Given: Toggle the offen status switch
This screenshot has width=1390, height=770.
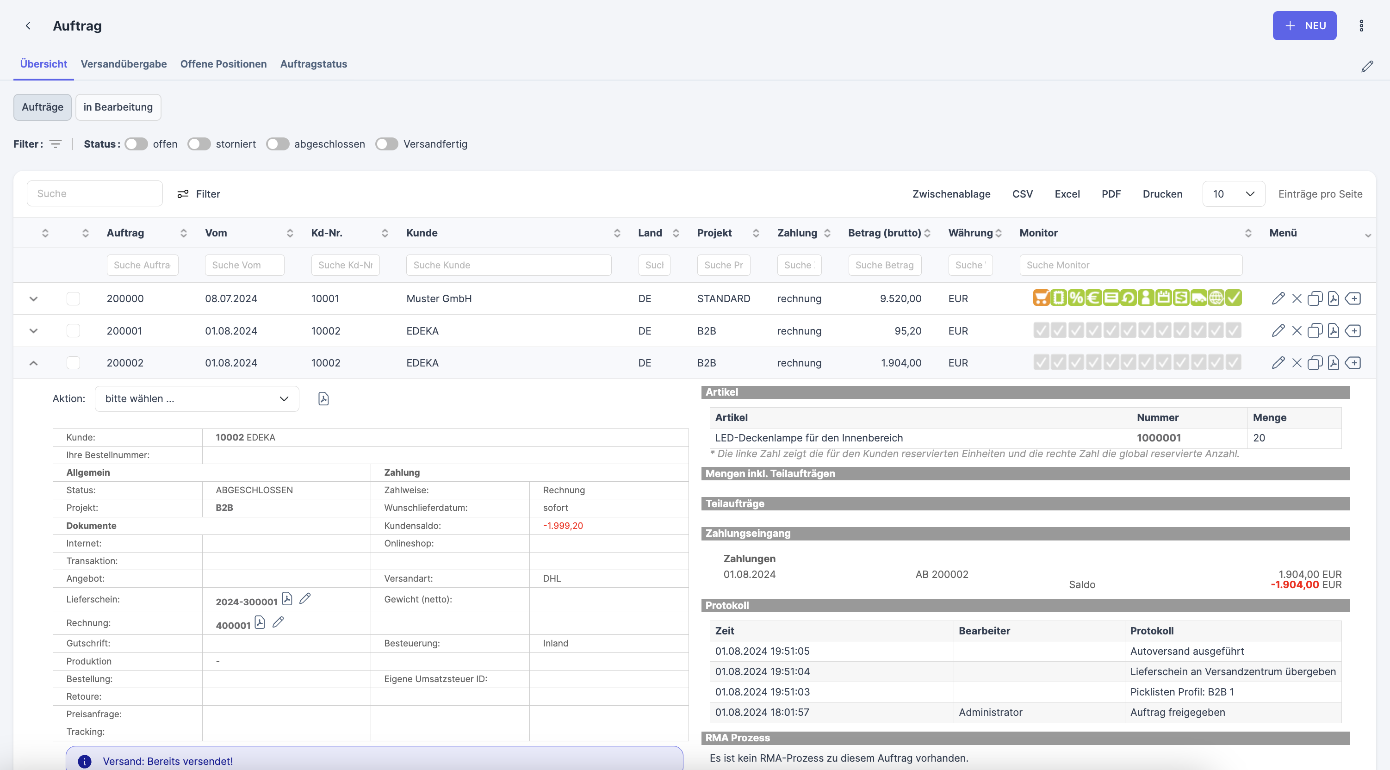Looking at the screenshot, I should 136,144.
